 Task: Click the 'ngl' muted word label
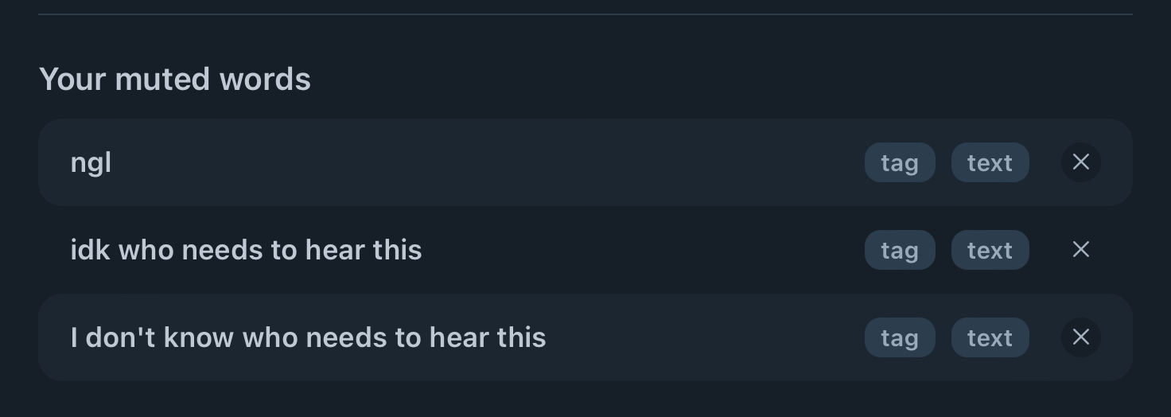pos(91,163)
